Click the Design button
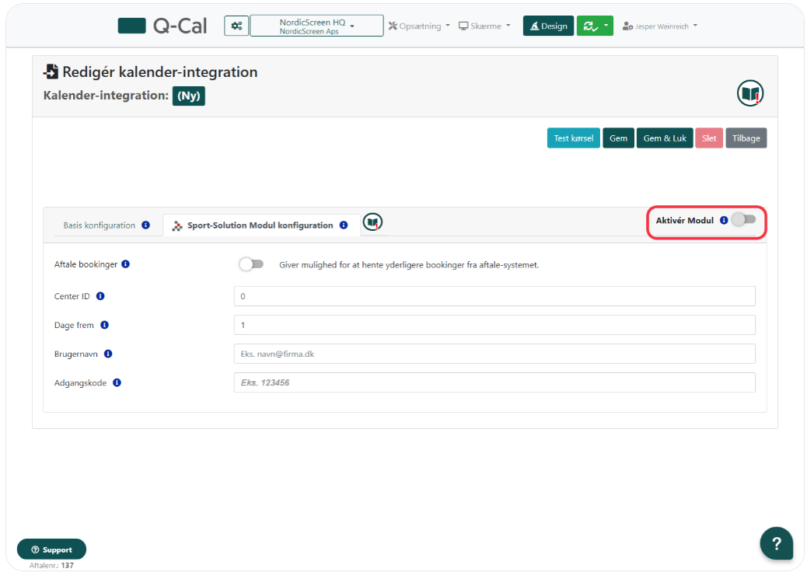 pos(548,26)
